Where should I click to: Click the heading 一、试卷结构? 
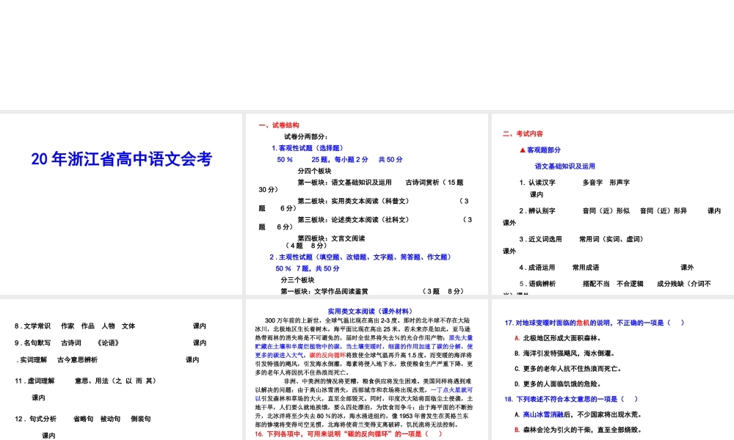[x=278, y=125]
